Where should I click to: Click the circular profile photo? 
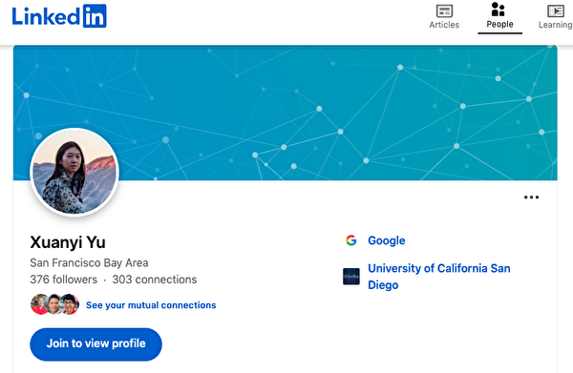pyautogui.click(x=74, y=172)
